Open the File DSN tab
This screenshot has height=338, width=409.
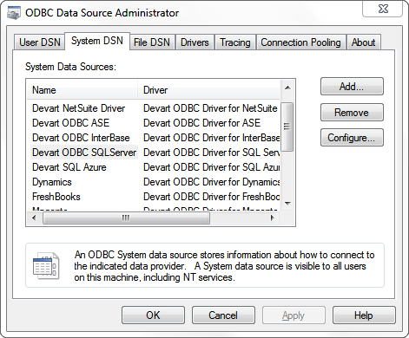pos(152,42)
